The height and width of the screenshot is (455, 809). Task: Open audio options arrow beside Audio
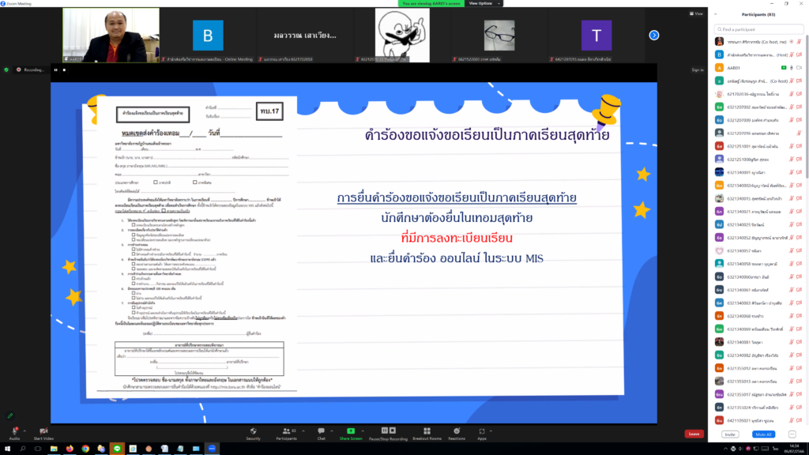pyautogui.click(x=24, y=431)
